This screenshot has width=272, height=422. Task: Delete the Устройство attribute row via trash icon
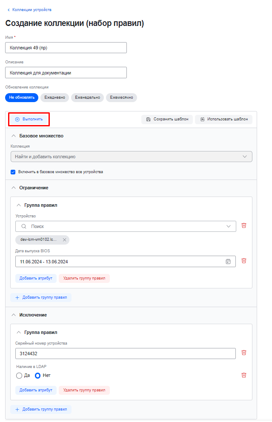(244, 226)
